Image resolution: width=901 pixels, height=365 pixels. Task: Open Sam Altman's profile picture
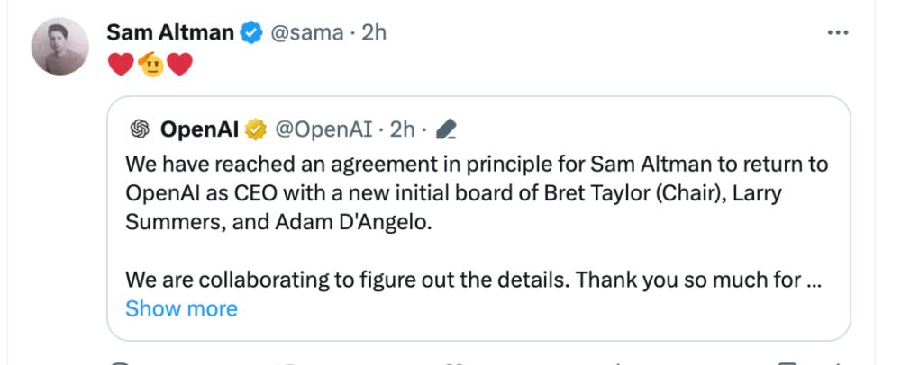59,47
